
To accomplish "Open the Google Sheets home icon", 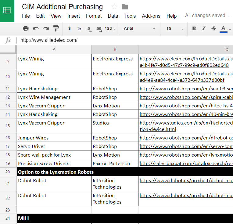I will click(7, 10).
